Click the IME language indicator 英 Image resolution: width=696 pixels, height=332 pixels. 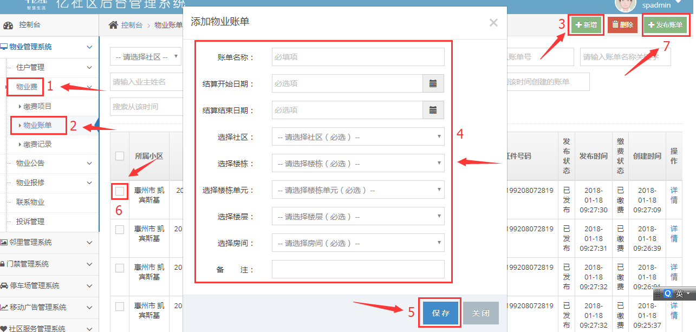coord(679,293)
